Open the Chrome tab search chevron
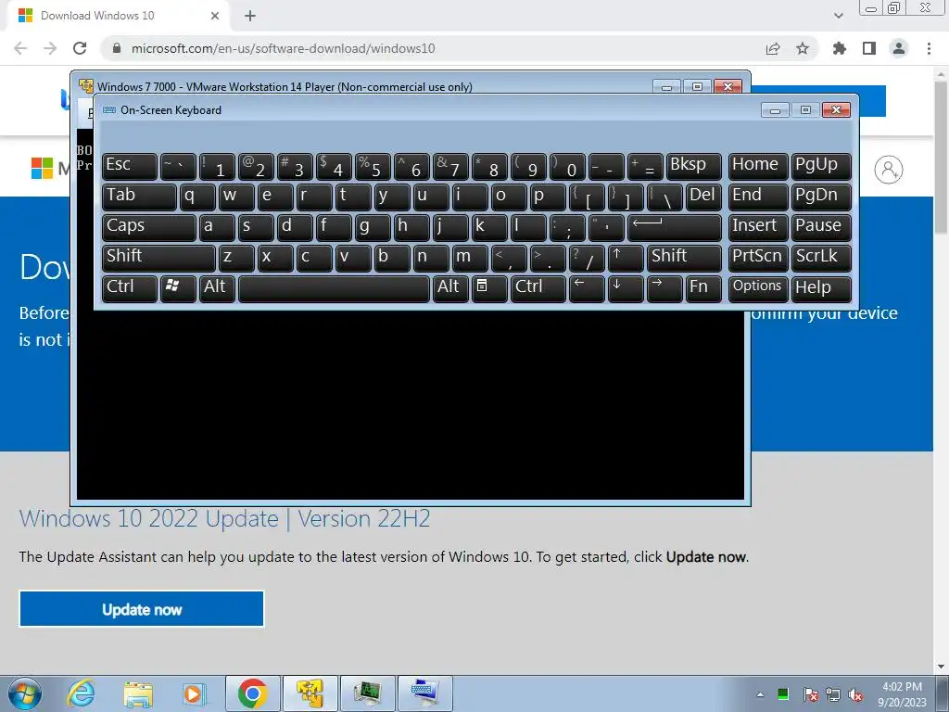Screen dimensions: 949x712 pos(838,15)
